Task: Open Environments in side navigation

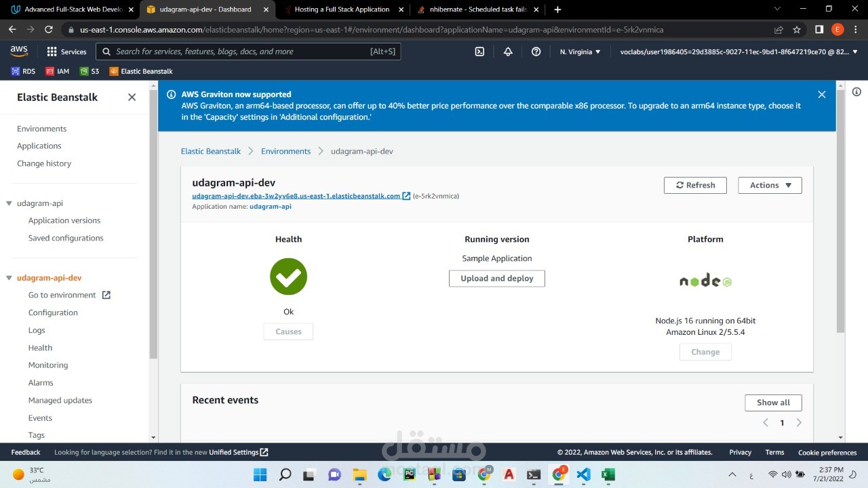Action: (41, 129)
